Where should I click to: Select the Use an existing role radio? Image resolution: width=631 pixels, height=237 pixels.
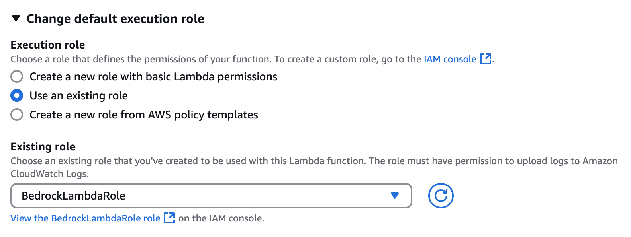tap(17, 95)
